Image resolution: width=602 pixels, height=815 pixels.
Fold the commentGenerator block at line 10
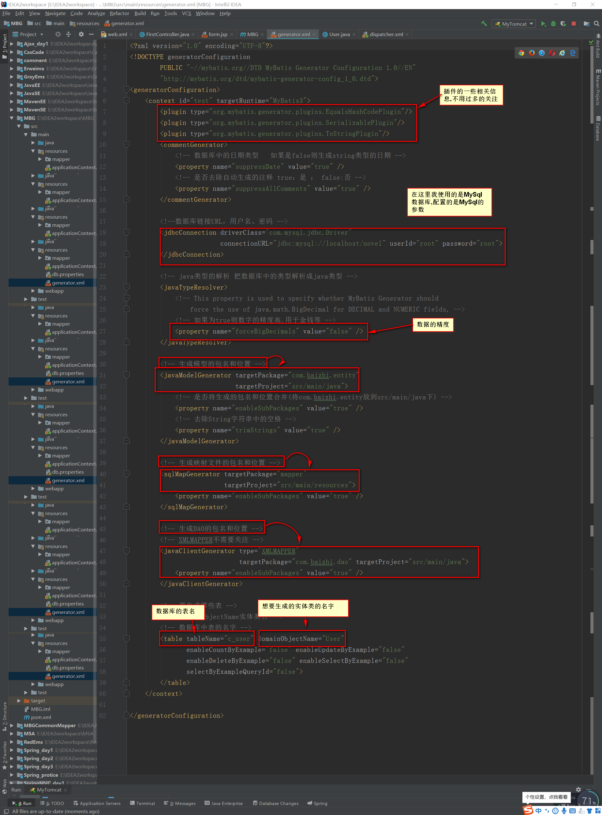pyautogui.click(x=126, y=145)
